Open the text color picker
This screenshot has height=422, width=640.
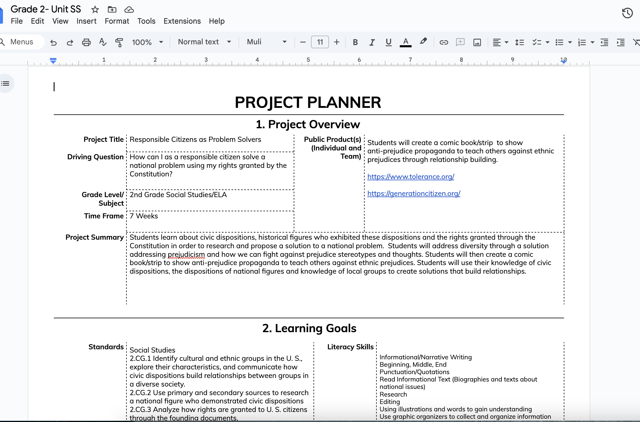point(405,42)
